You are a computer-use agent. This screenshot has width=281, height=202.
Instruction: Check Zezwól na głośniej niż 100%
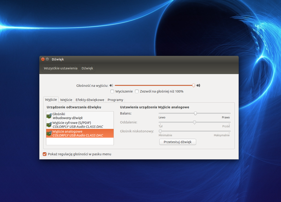pyautogui.click(x=137, y=91)
